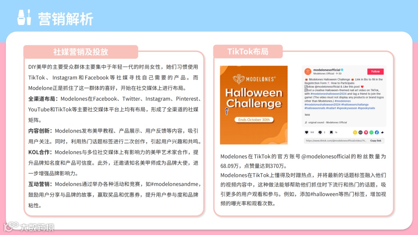
Task: Click the 68.09万 follower count text
Action: [x=230, y=166]
